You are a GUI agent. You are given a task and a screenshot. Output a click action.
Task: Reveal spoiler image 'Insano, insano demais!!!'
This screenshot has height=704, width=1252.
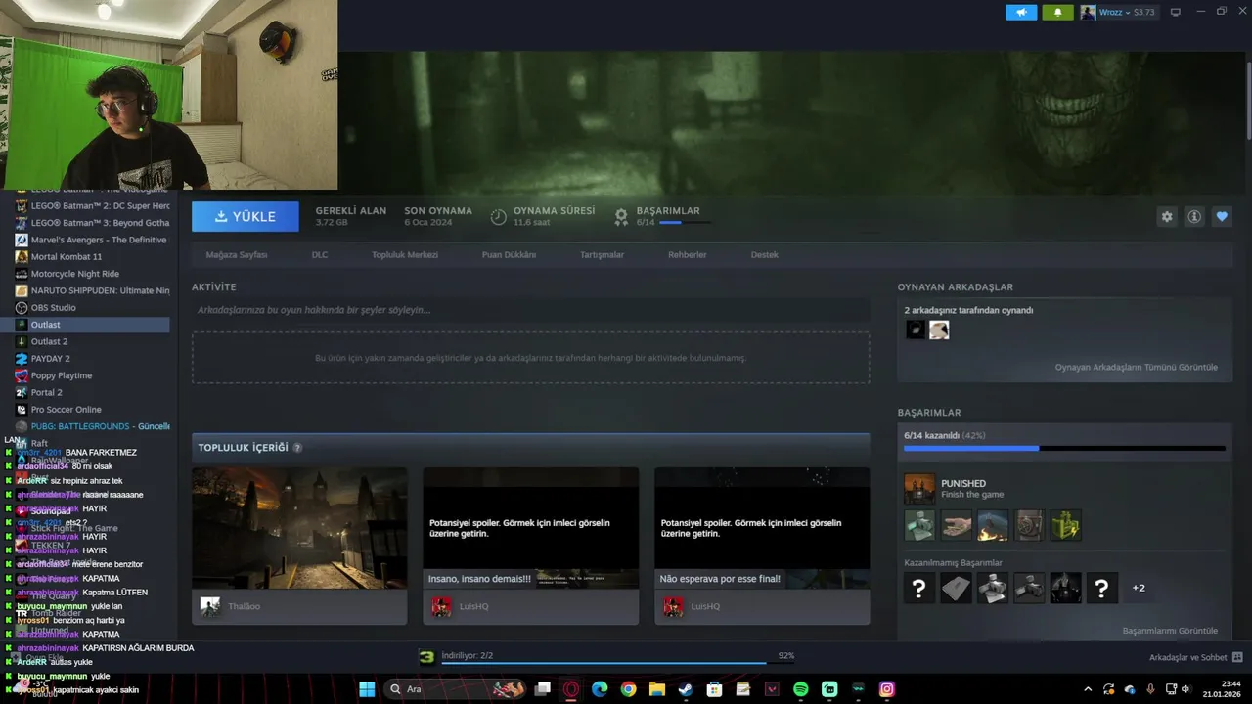pos(530,528)
